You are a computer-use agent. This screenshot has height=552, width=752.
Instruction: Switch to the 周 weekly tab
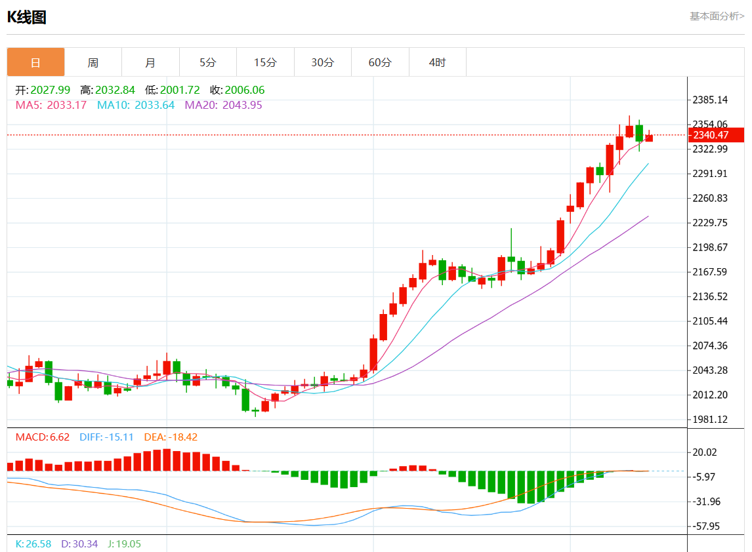[x=93, y=62]
